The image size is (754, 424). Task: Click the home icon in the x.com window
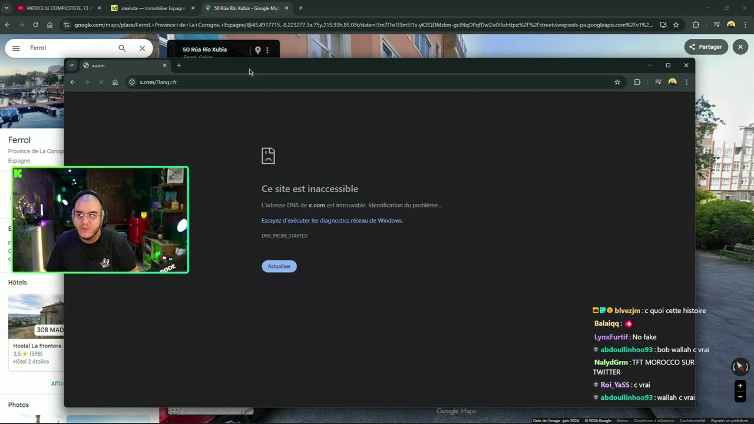[x=115, y=82]
